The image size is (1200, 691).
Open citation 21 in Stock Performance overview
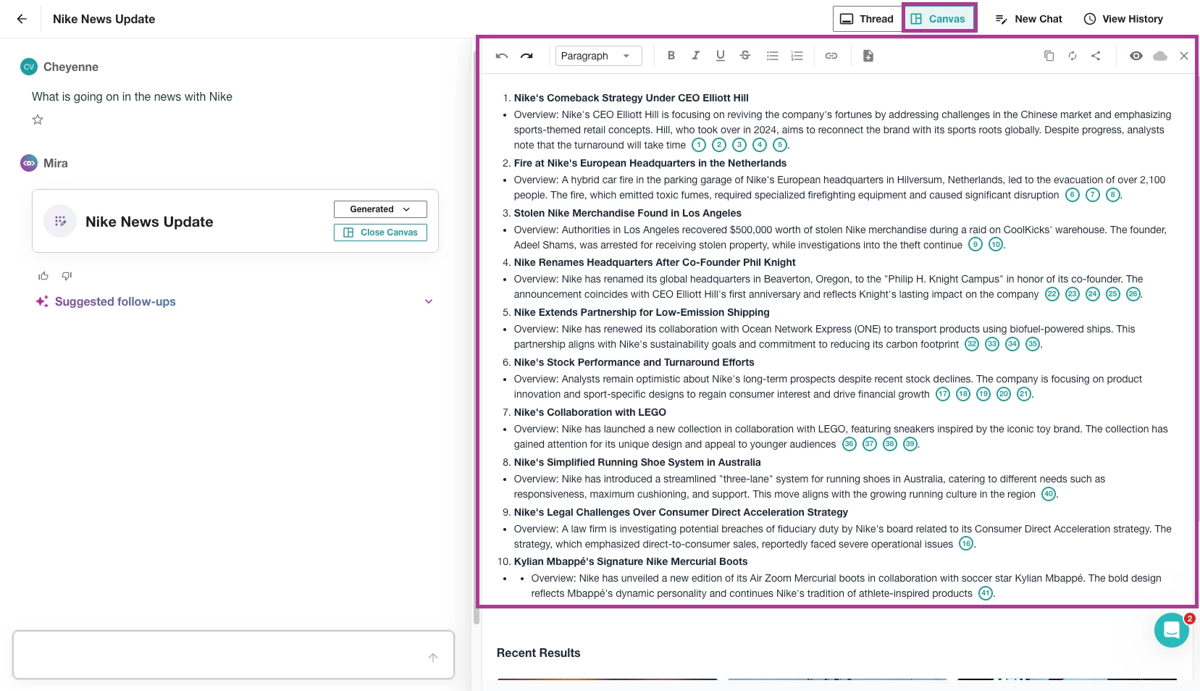click(x=1024, y=394)
